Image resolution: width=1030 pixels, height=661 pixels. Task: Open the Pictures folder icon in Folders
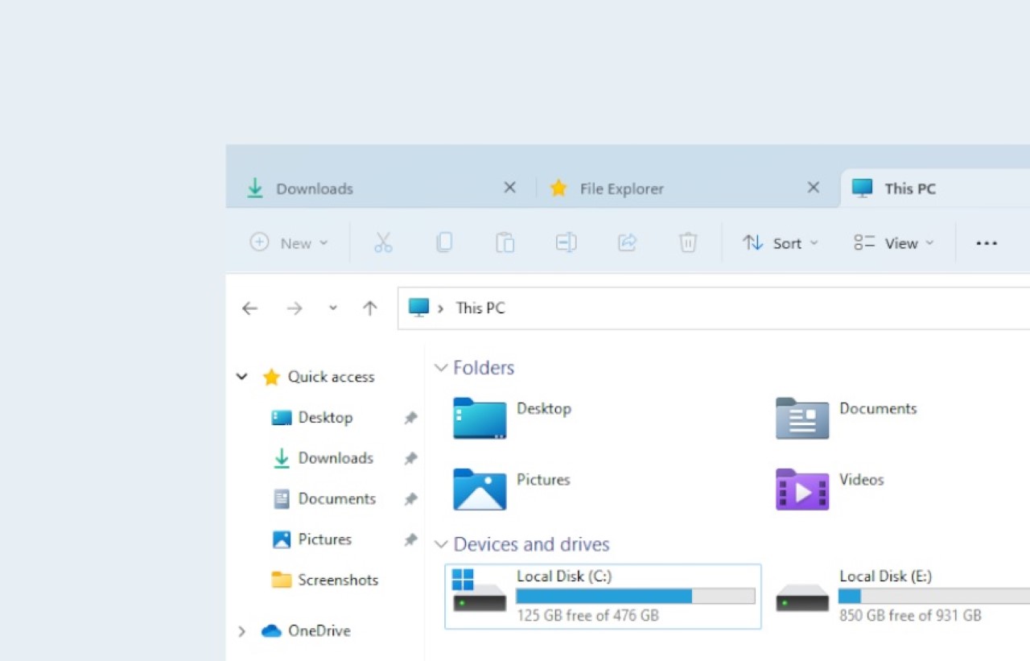[480, 489]
